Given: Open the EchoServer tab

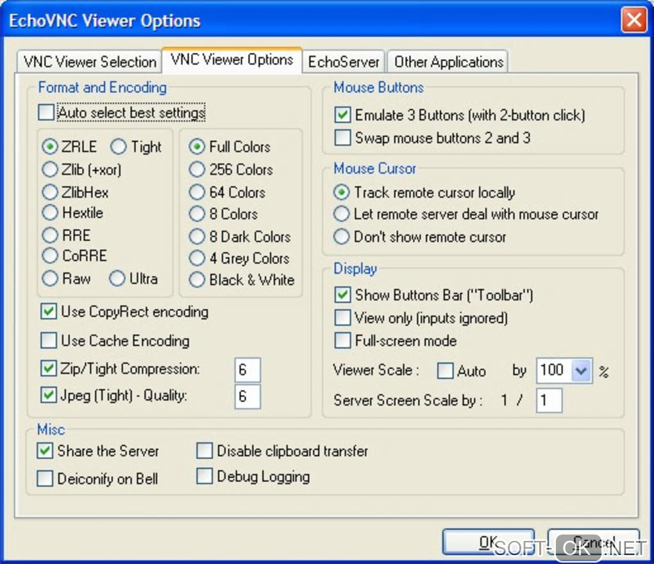Looking at the screenshot, I should 343,62.
